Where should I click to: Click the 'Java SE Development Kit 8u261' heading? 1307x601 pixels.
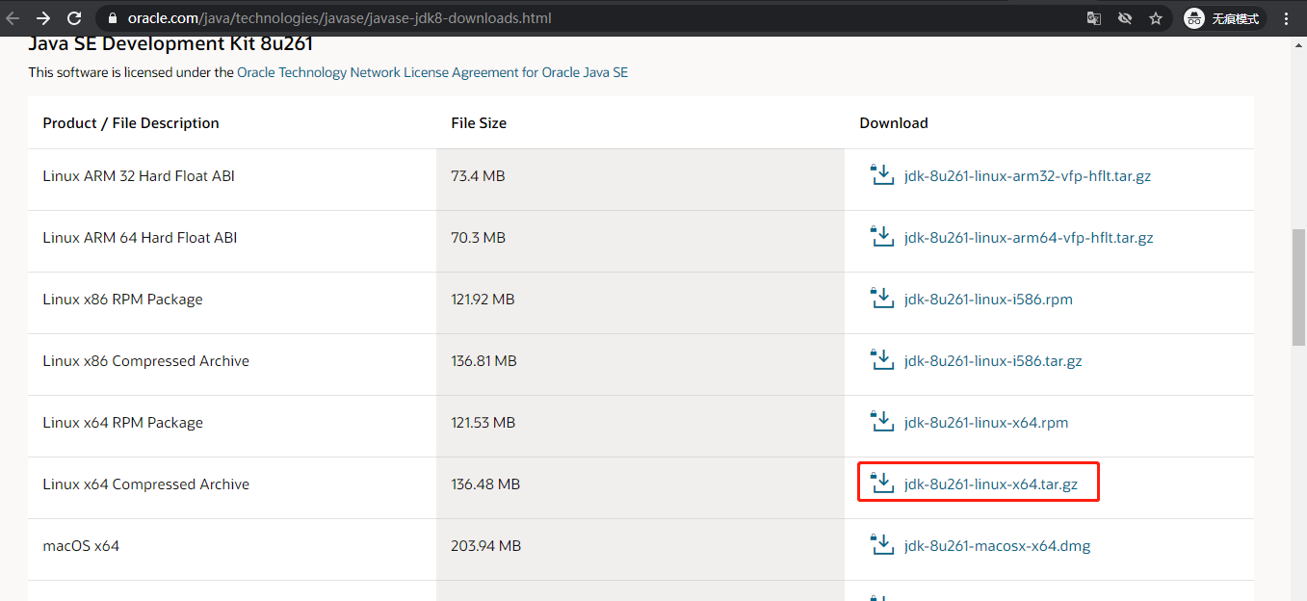click(170, 44)
